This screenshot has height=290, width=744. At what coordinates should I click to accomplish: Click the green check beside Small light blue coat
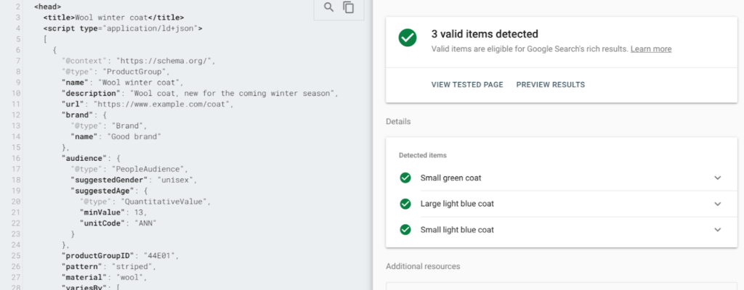pos(405,230)
